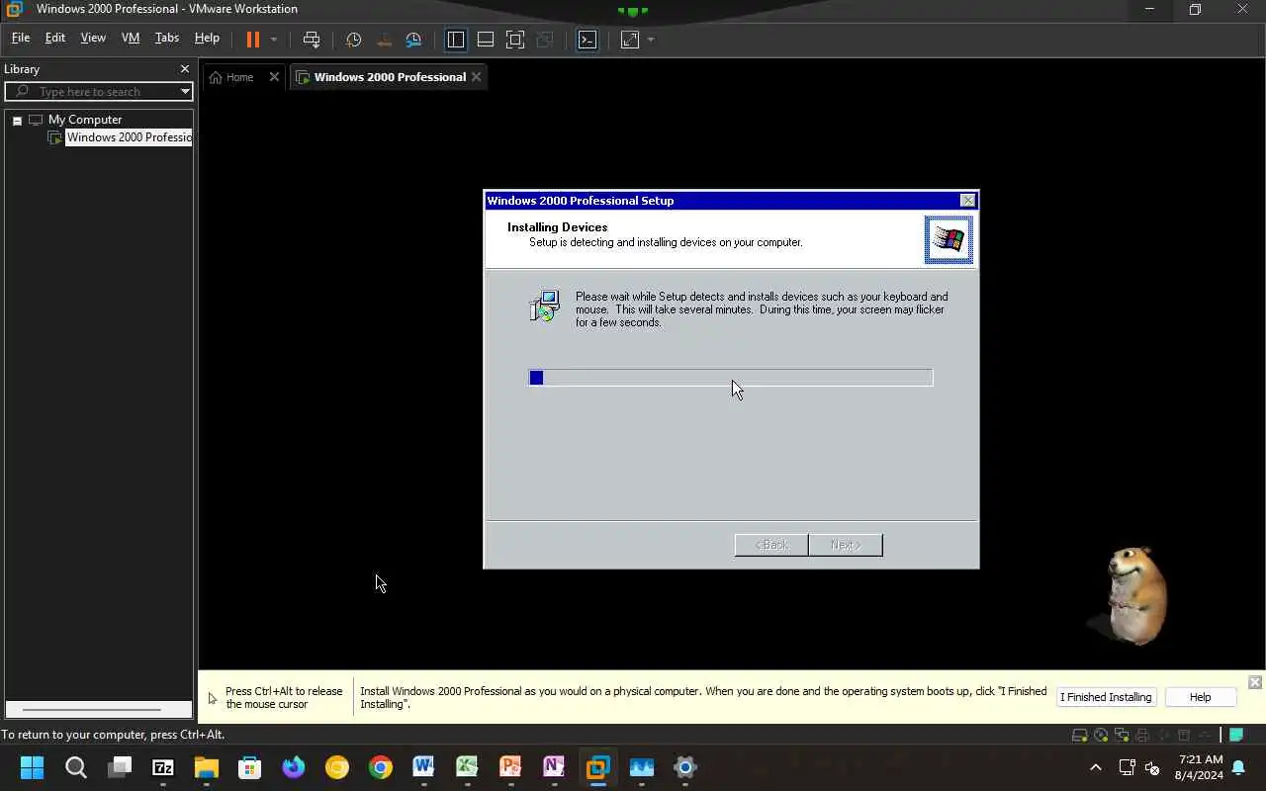Open Firefox from the taskbar
Viewport: 1266px width, 791px height.
click(294, 767)
